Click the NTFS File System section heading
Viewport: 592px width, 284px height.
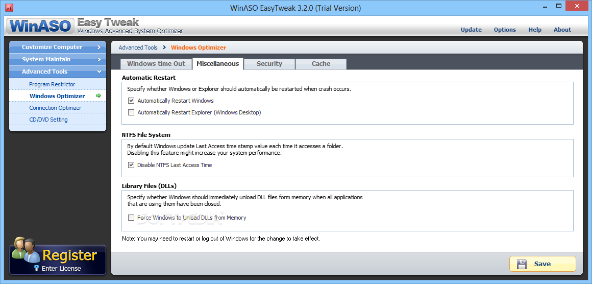pos(146,134)
